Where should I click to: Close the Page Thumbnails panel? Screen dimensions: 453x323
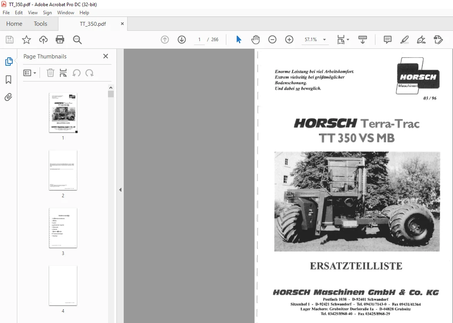click(x=106, y=56)
